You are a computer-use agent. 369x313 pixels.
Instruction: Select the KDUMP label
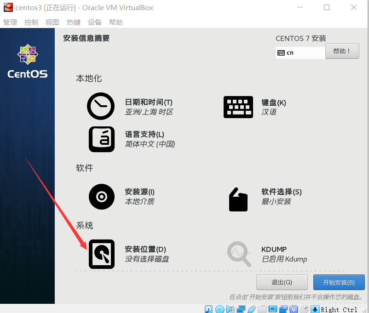(274, 249)
